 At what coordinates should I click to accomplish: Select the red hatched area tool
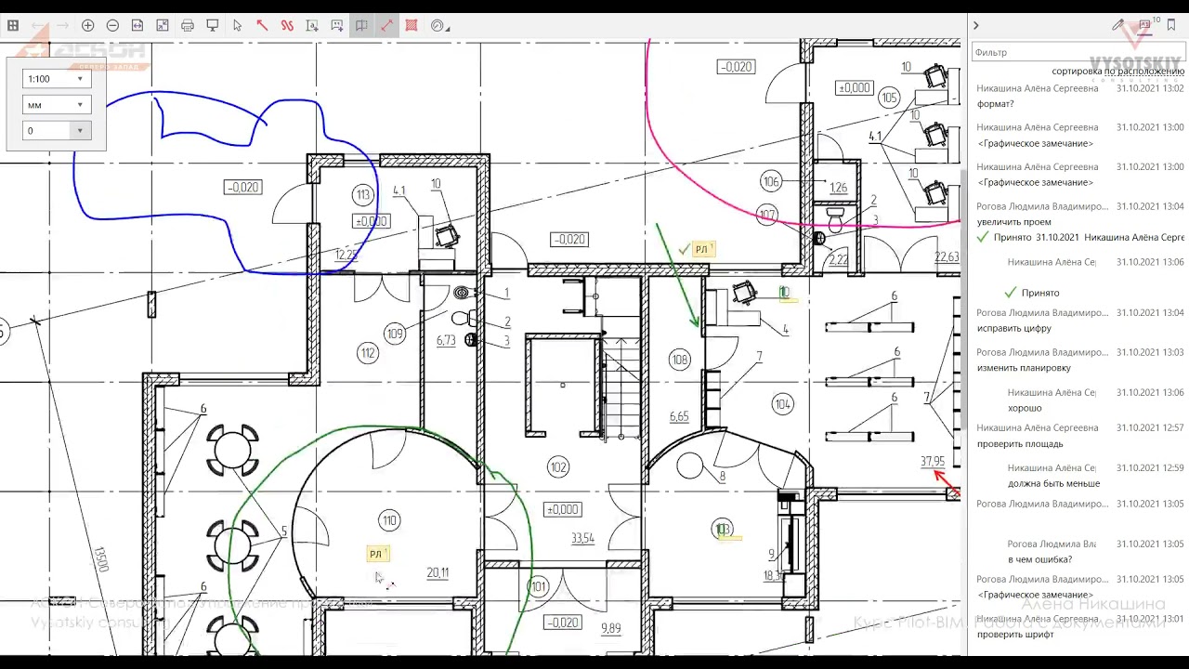(x=411, y=26)
